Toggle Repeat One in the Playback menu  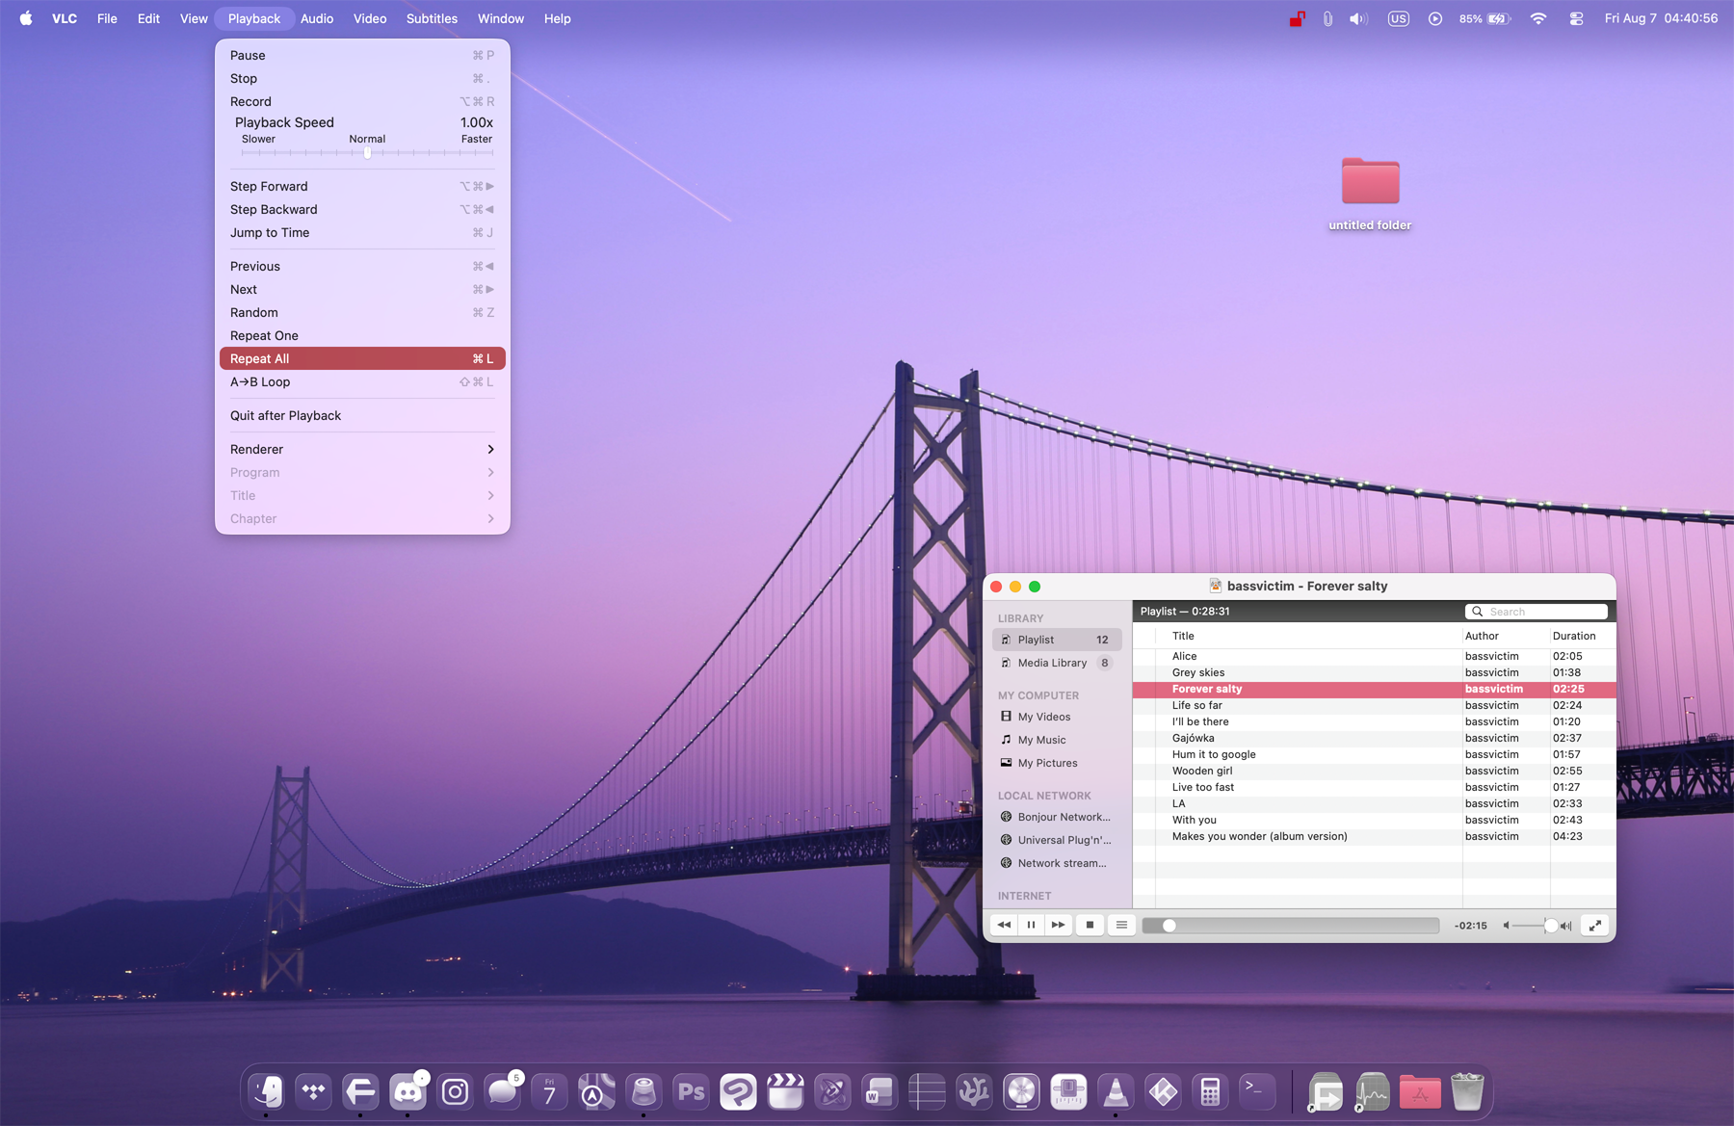point(362,335)
